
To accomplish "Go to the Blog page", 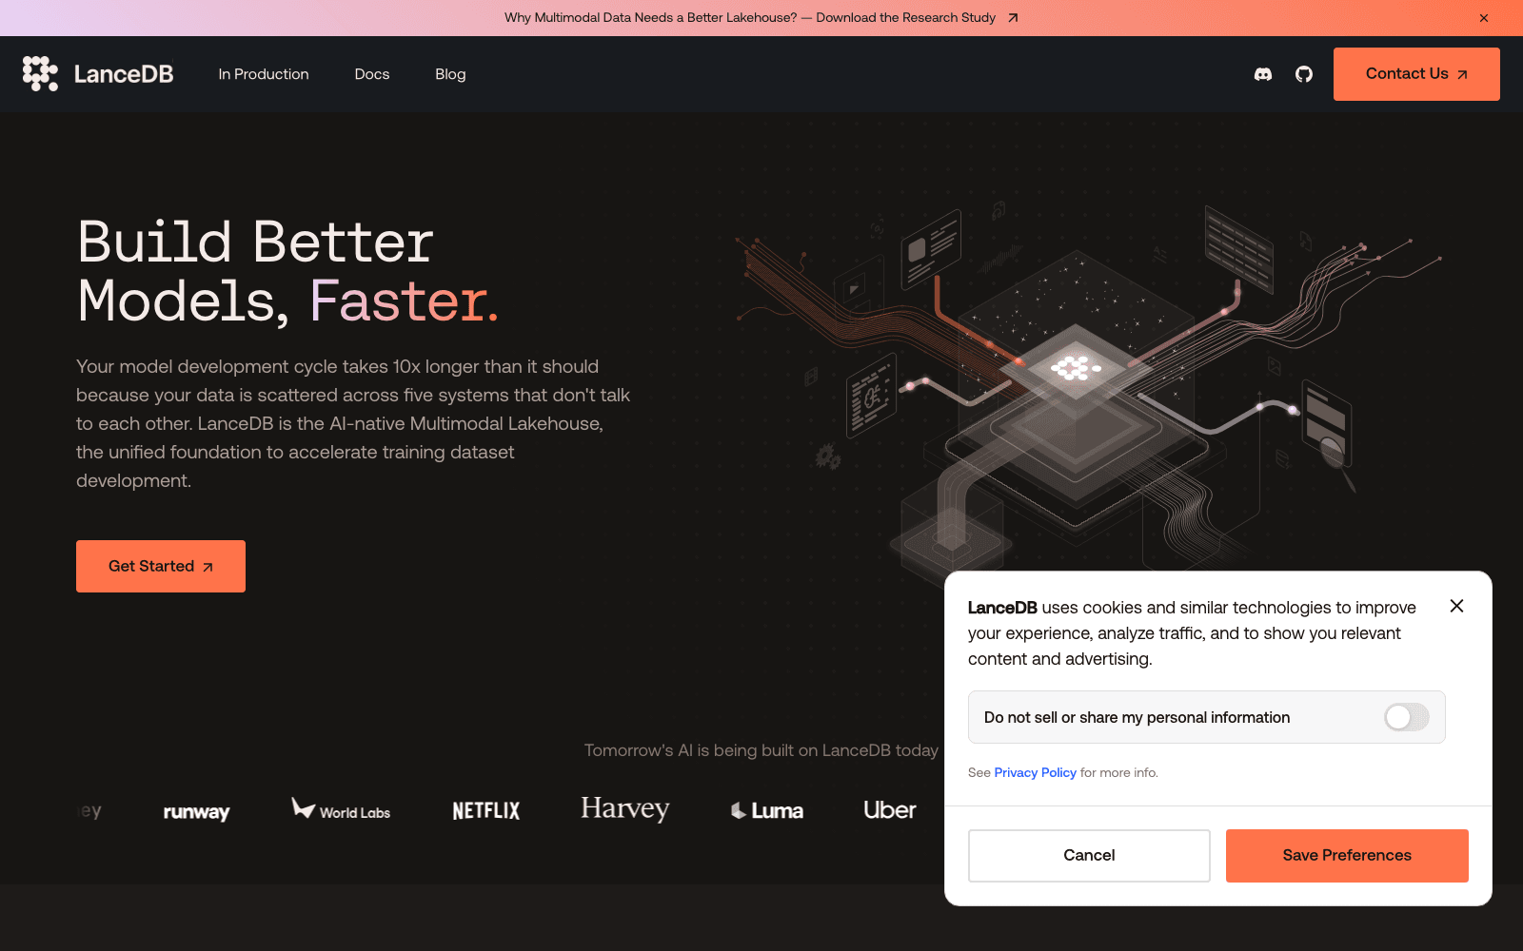I will coord(450,74).
